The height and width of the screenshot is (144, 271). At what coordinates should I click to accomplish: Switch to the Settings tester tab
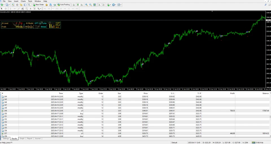tap(6, 138)
